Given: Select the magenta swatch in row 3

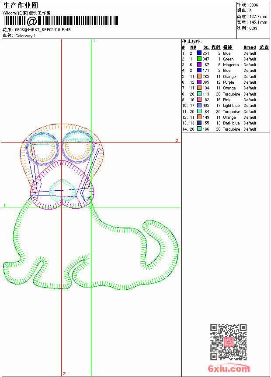Looking at the screenshot, I should 199,64.
